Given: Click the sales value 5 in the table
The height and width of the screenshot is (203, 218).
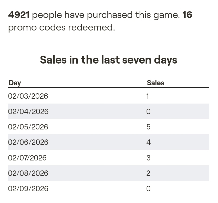Looking at the screenshot, I should (x=148, y=127).
